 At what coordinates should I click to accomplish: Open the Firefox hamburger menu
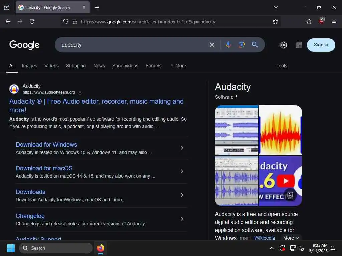point(334,21)
